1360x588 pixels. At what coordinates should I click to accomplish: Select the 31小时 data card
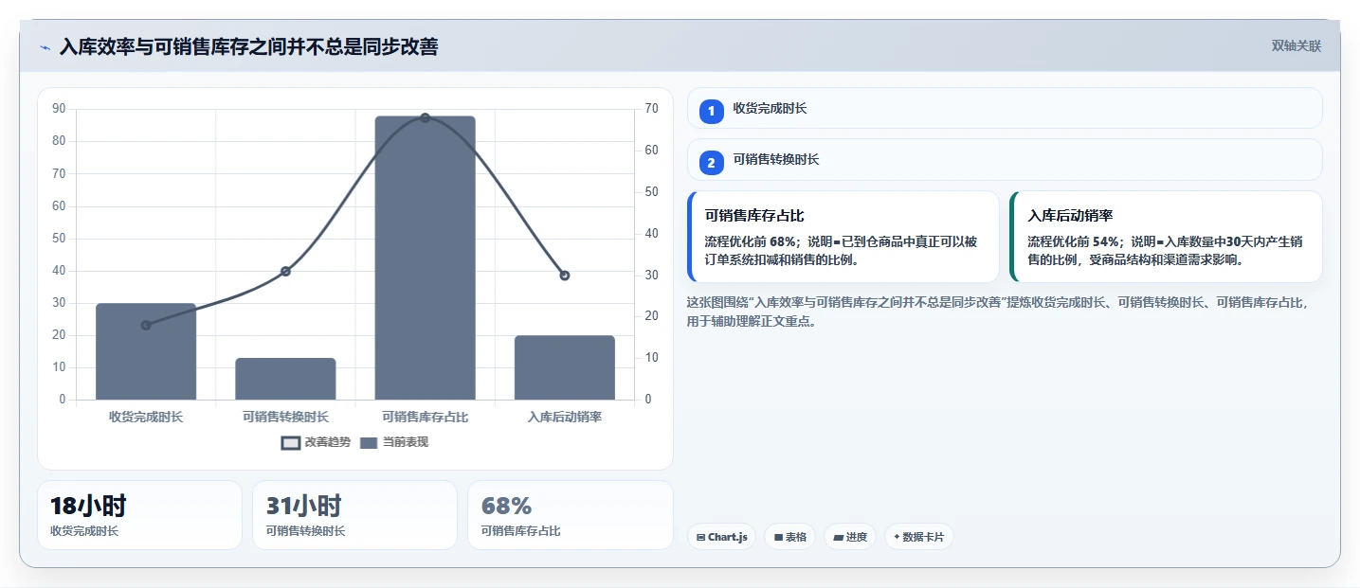[x=354, y=515]
